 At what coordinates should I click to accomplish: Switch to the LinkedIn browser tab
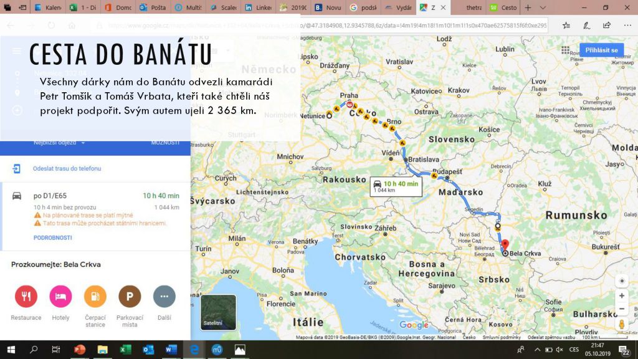(258, 7)
